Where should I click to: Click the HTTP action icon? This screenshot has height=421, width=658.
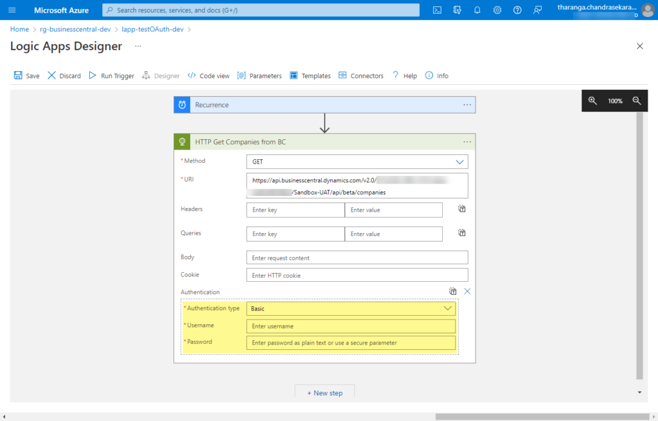[182, 142]
